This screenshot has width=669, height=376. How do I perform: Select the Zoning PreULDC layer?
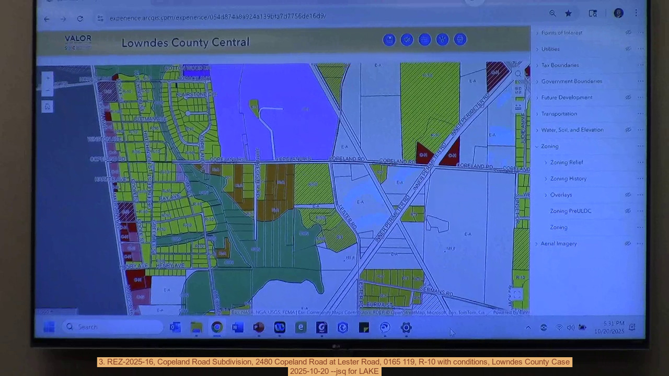[x=570, y=211]
